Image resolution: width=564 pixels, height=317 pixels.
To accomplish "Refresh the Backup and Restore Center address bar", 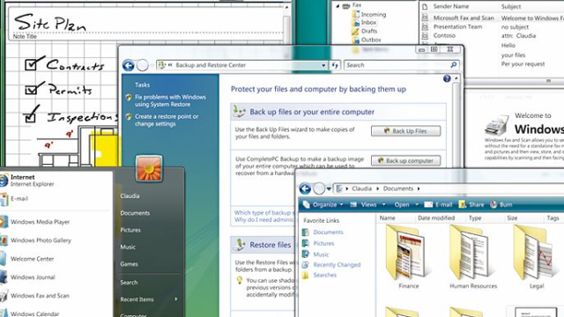I will tap(335, 65).
